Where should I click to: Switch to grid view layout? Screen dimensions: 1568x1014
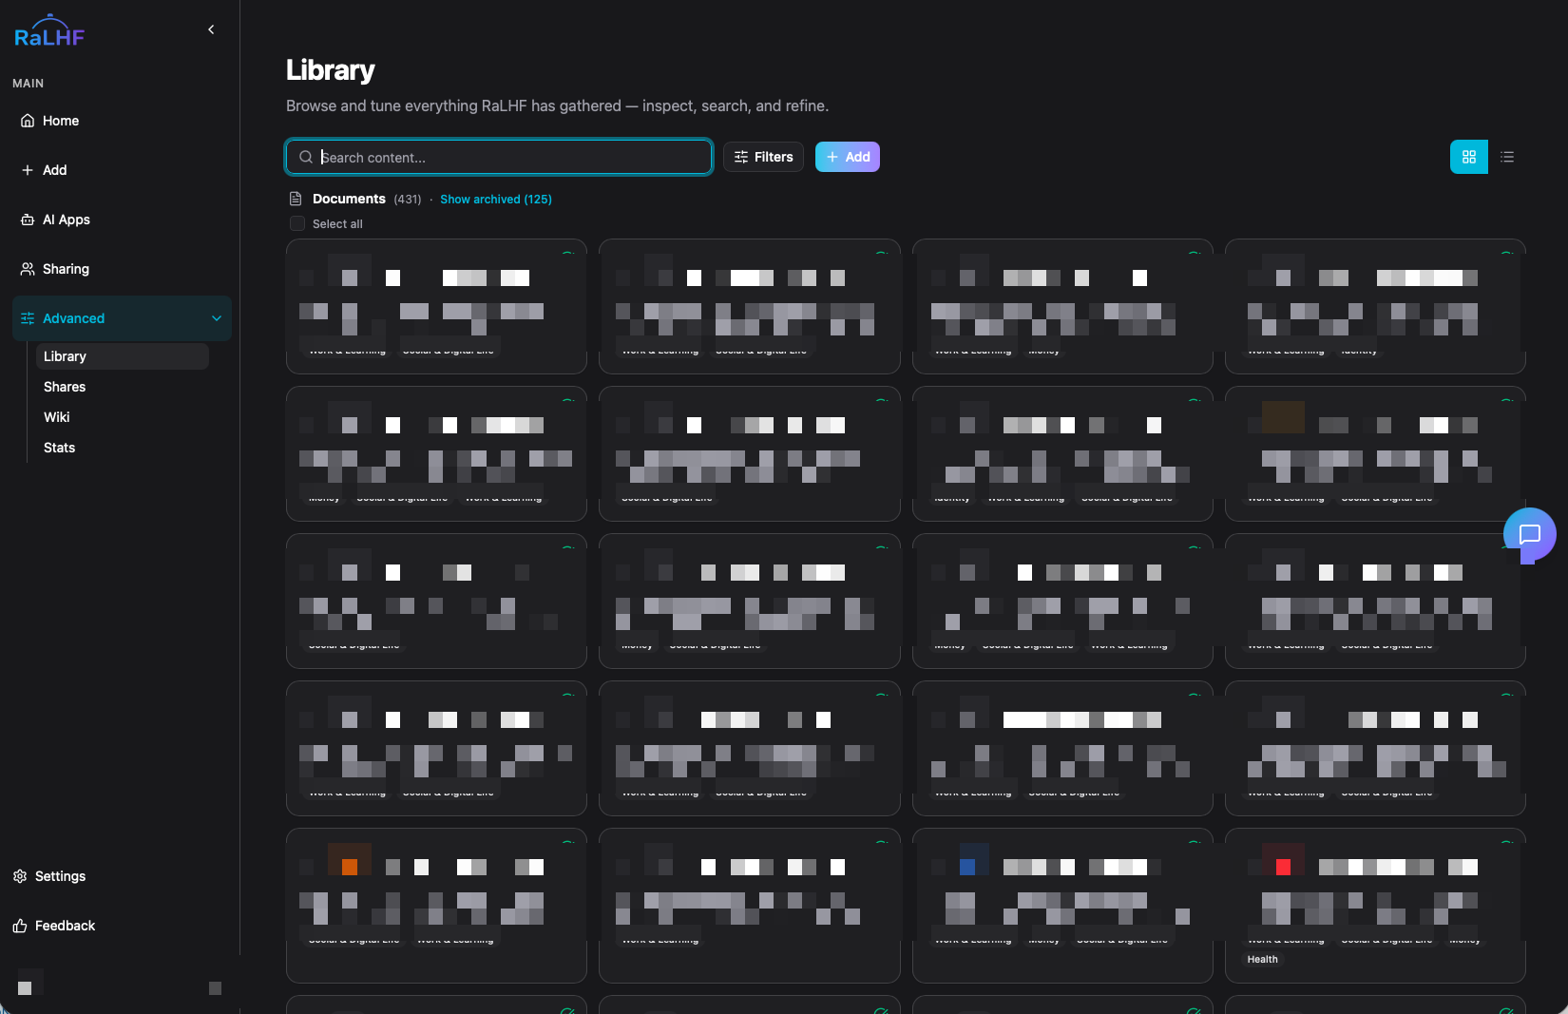pos(1468,157)
